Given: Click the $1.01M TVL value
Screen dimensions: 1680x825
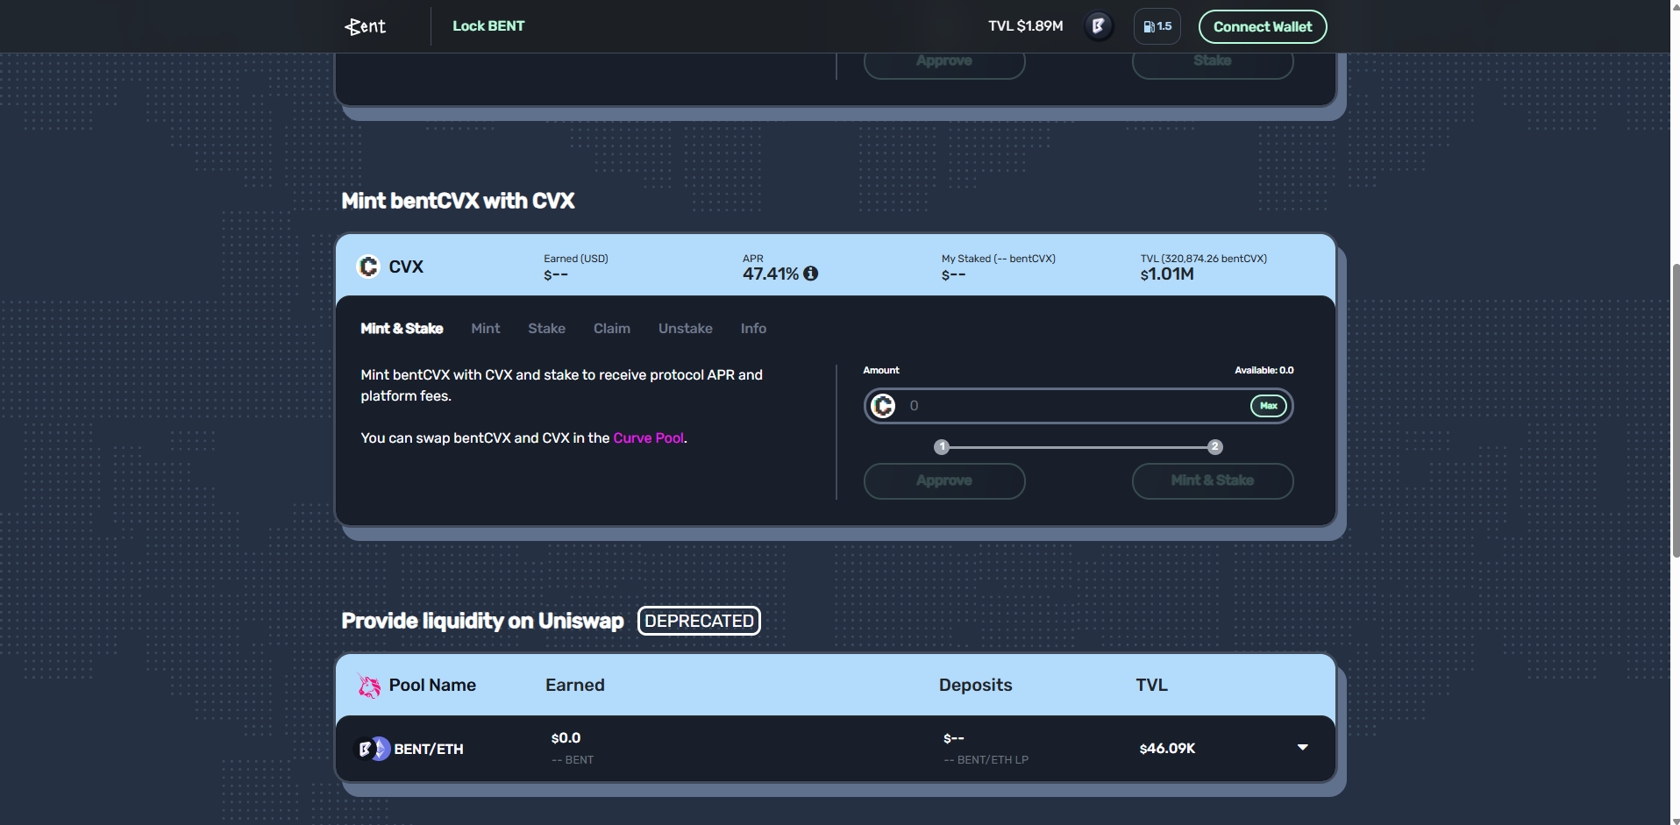Looking at the screenshot, I should tap(1167, 274).
